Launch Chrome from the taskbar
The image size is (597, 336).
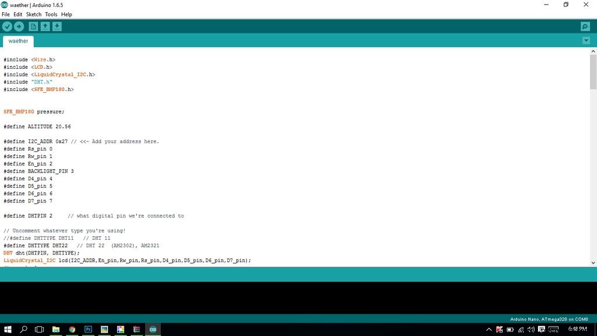(x=72, y=330)
